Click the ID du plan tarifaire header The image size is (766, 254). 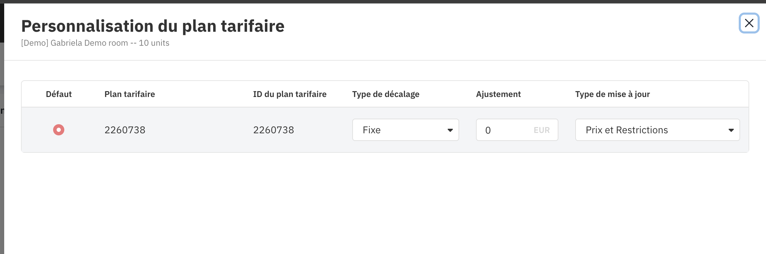(290, 94)
